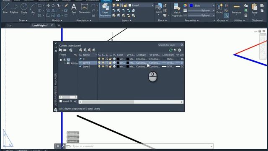Open Layer States Manager icon
The width and height of the screenshot is (268, 151).
coord(71,50)
